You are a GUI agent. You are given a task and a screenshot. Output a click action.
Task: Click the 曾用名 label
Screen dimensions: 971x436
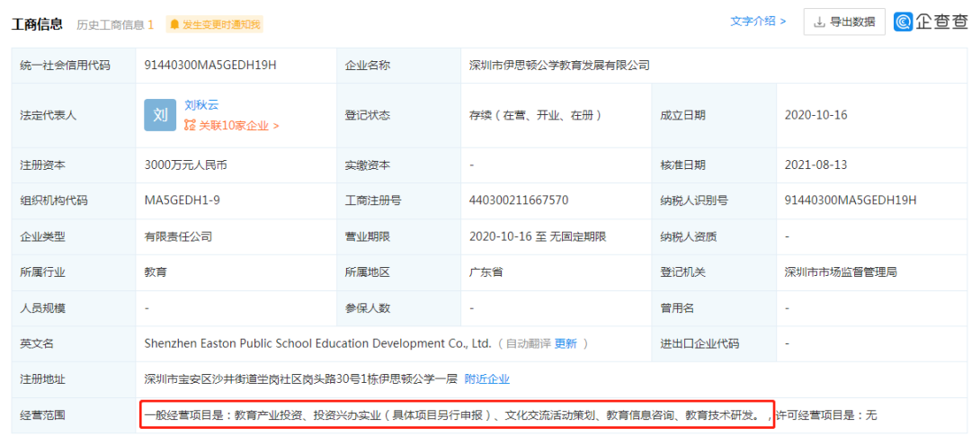click(677, 307)
